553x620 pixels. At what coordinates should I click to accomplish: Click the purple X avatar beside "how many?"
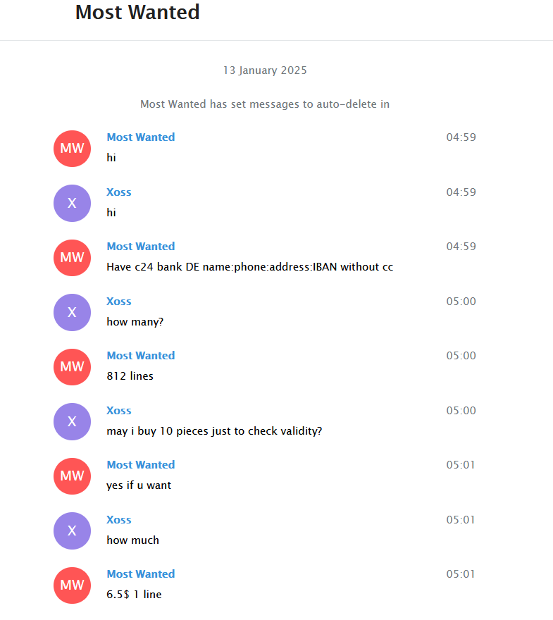coord(72,312)
